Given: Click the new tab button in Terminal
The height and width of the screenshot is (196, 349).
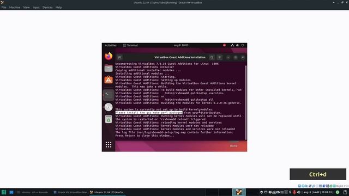Looking at the screenshot, I should [x=119, y=58].
